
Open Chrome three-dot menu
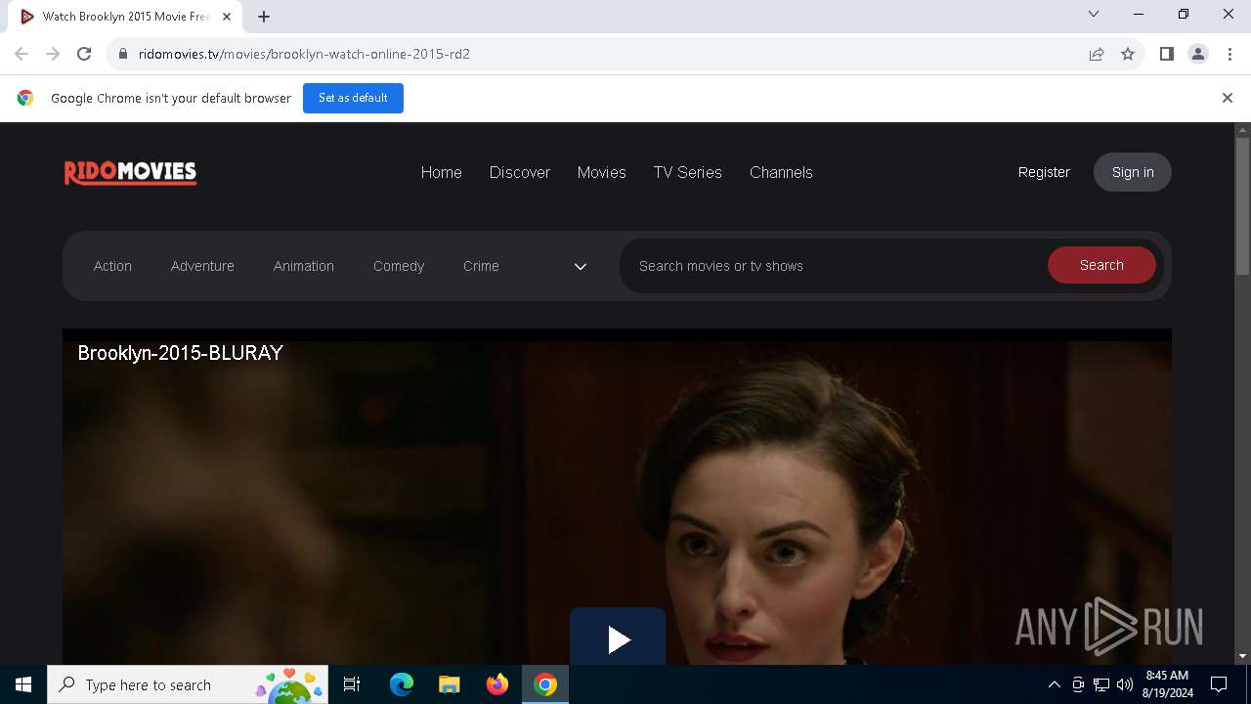point(1229,54)
